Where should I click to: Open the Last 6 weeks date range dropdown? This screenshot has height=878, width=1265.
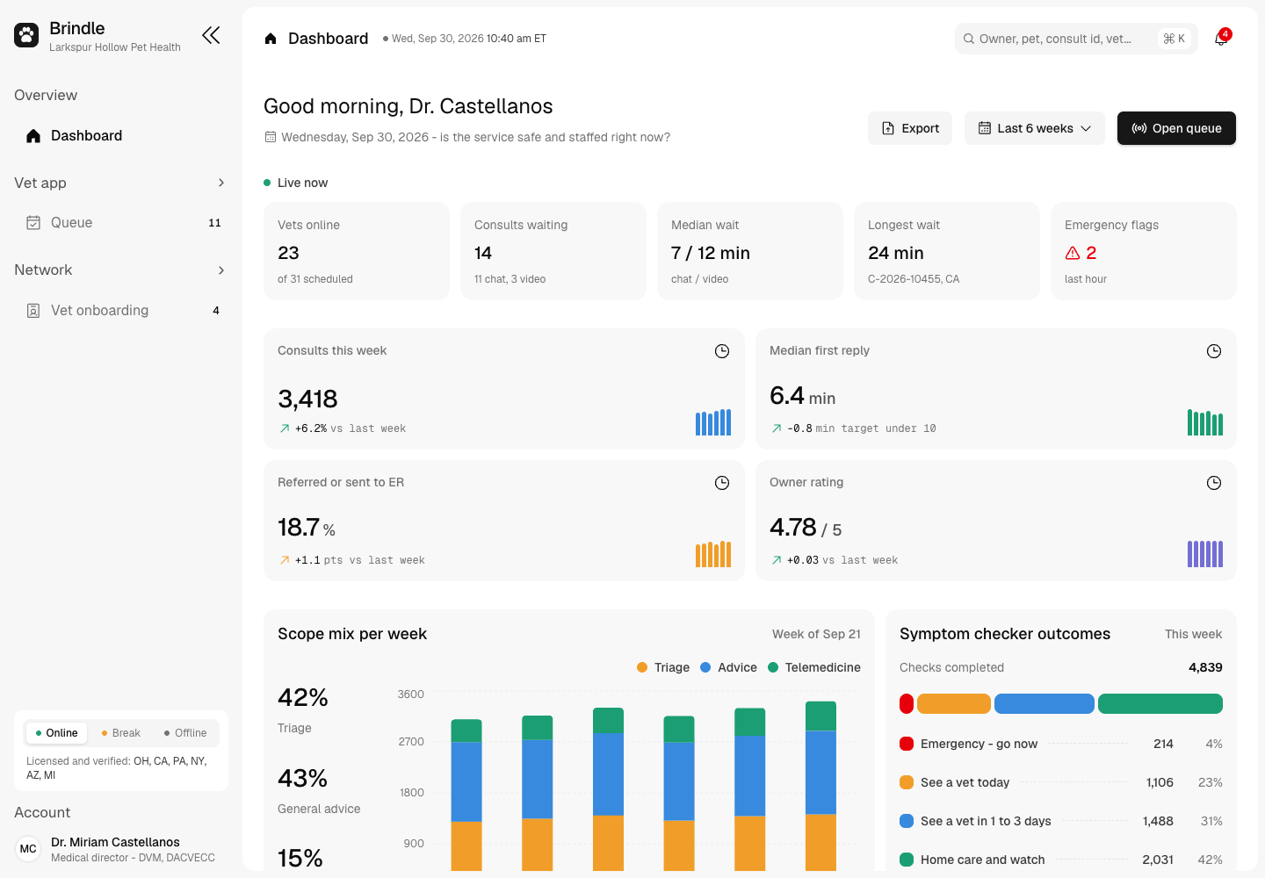1035,128
